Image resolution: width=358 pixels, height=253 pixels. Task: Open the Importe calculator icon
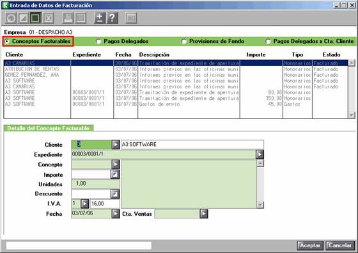point(115,174)
